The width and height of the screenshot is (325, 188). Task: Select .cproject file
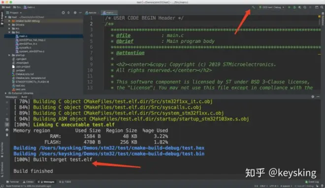(19, 59)
